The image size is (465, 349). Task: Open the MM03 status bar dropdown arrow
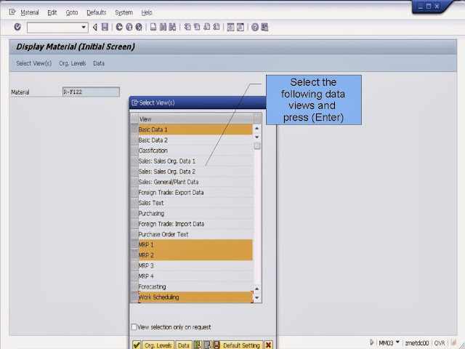tap(397, 342)
